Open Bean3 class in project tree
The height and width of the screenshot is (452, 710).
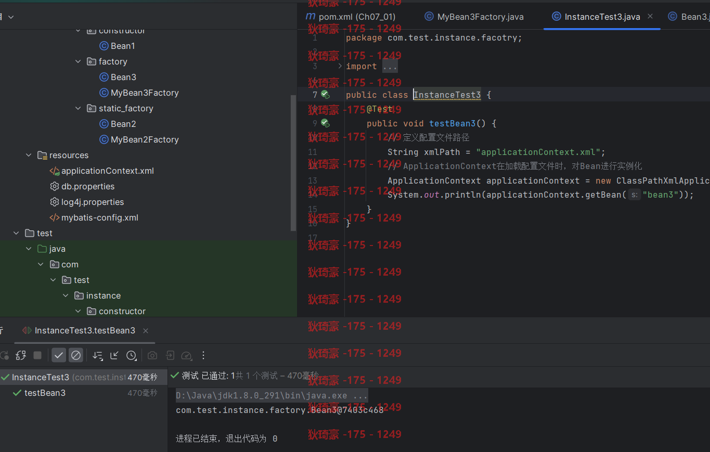(x=118, y=77)
